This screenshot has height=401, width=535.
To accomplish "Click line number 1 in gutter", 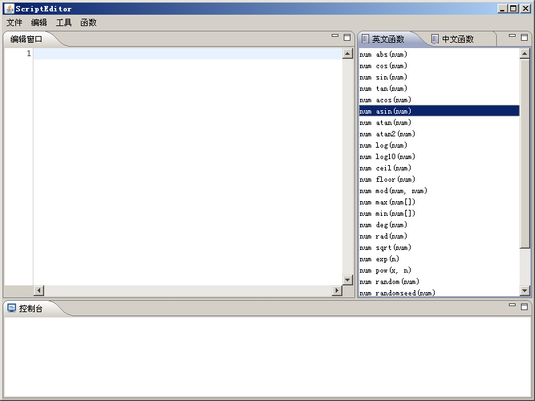I will [29, 53].
